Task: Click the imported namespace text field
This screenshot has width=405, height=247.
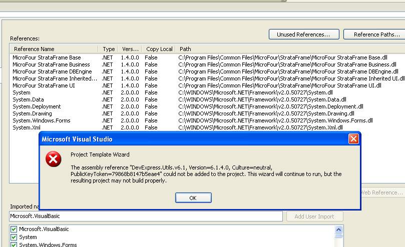Action: pyautogui.click(x=145, y=216)
